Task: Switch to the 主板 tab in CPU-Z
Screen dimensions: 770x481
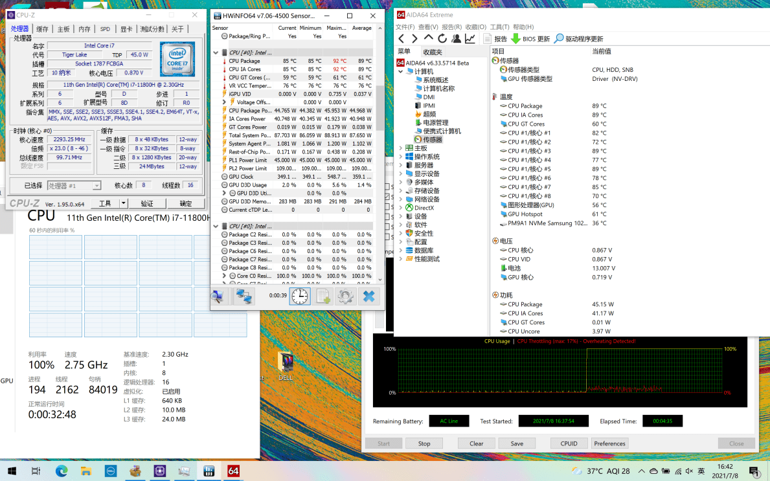Action: tap(63, 29)
